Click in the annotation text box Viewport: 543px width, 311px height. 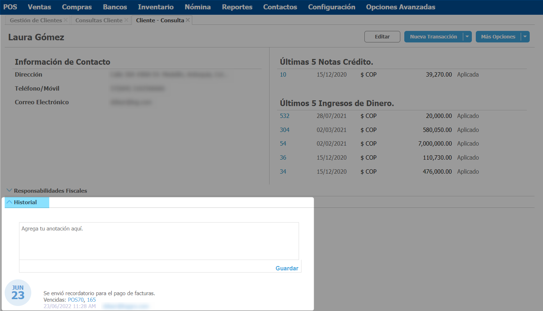(x=159, y=241)
